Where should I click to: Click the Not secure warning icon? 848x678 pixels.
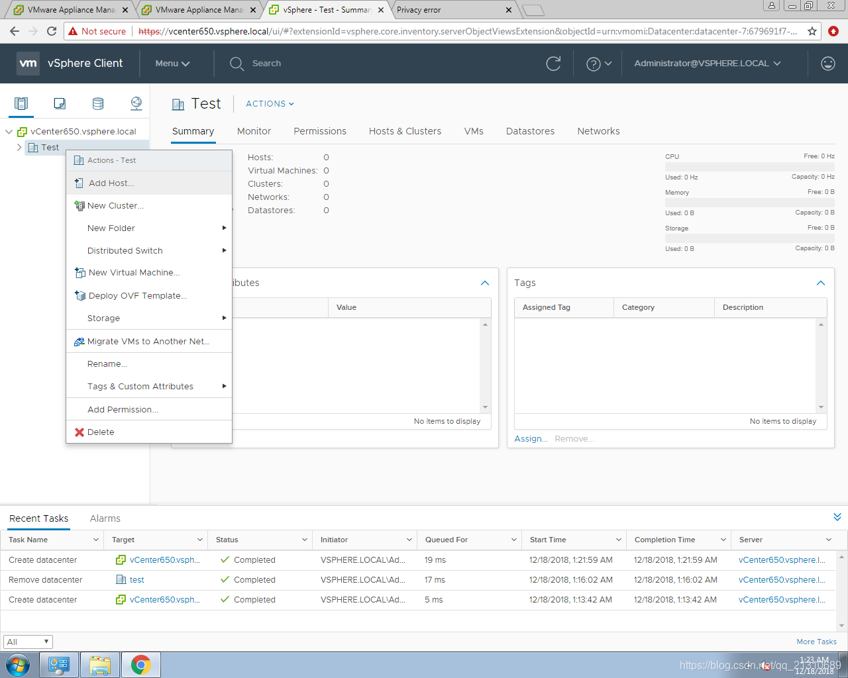coord(73,31)
